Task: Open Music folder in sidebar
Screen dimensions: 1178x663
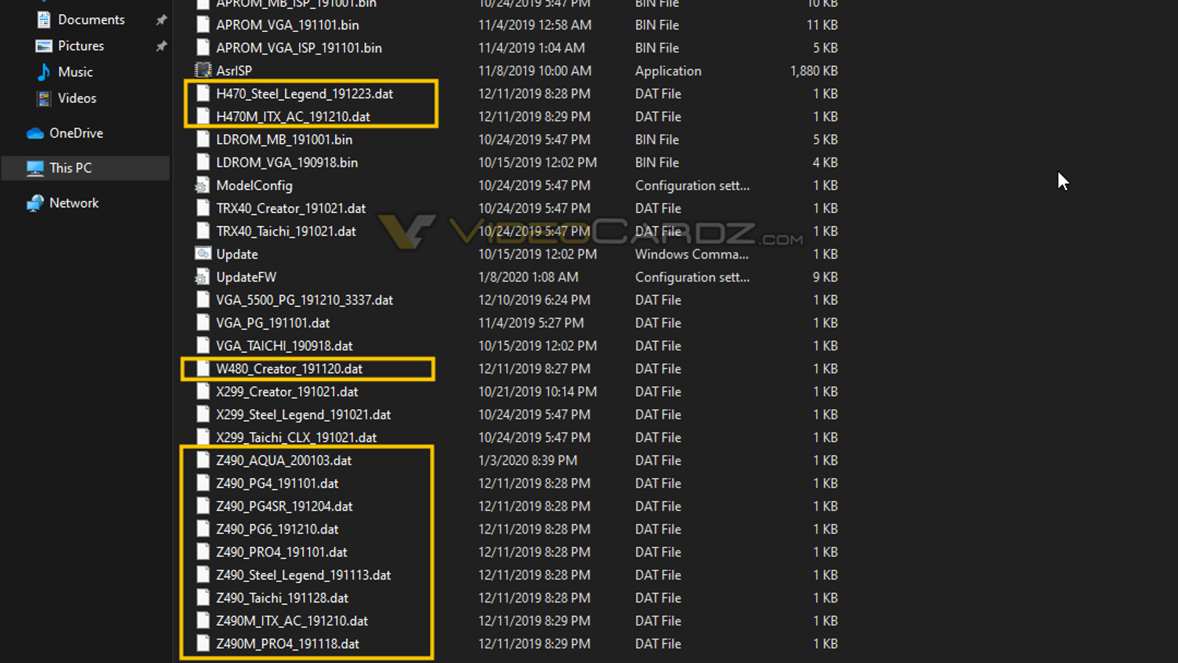Action: click(x=75, y=72)
